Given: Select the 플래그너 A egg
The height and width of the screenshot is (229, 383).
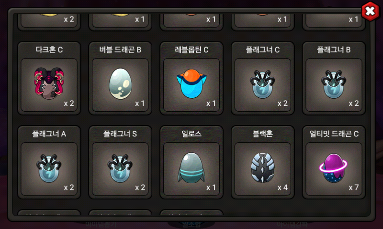Looking at the screenshot, I should 49,168.
